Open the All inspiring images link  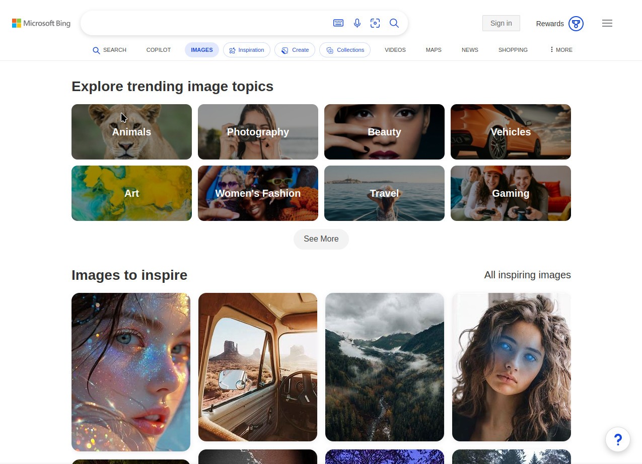pos(527,275)
